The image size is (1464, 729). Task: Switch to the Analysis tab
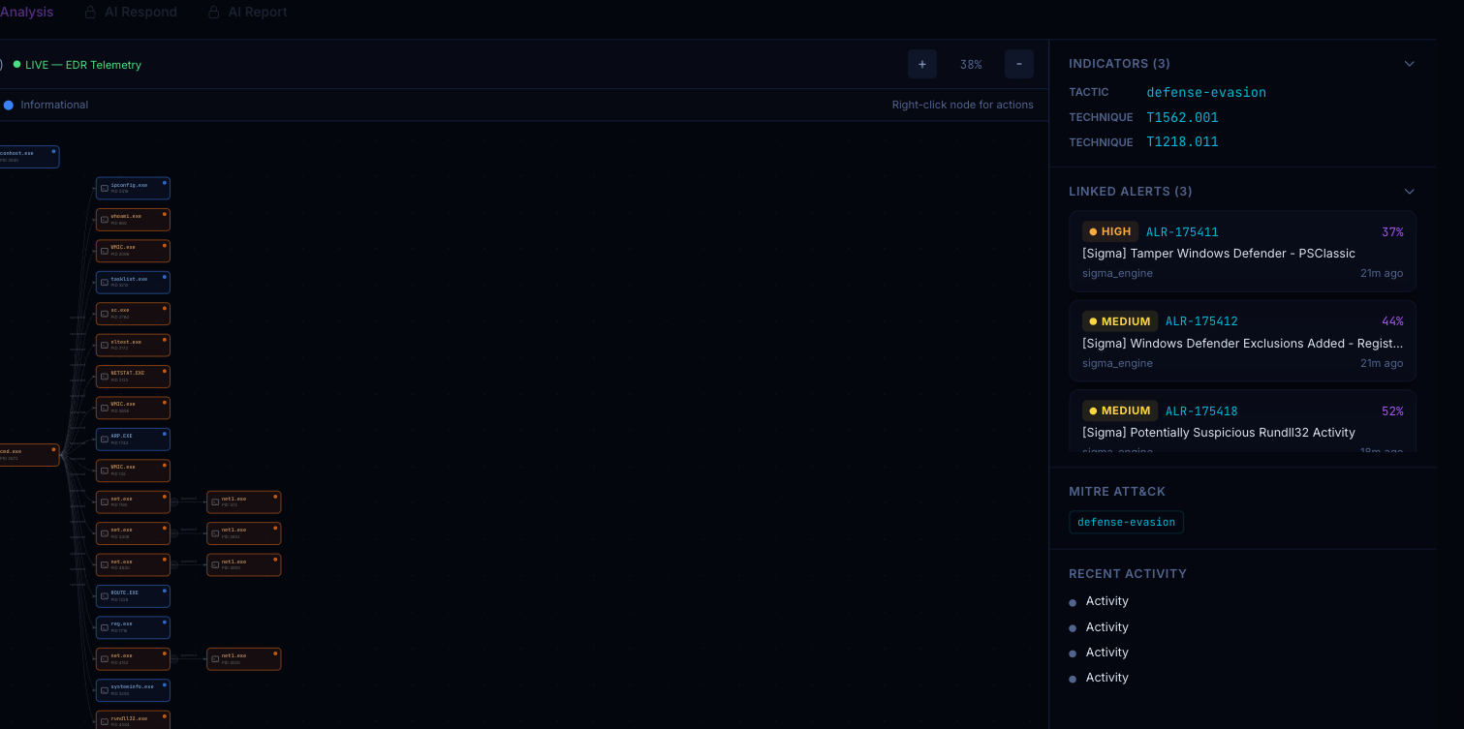pos(26,12)
